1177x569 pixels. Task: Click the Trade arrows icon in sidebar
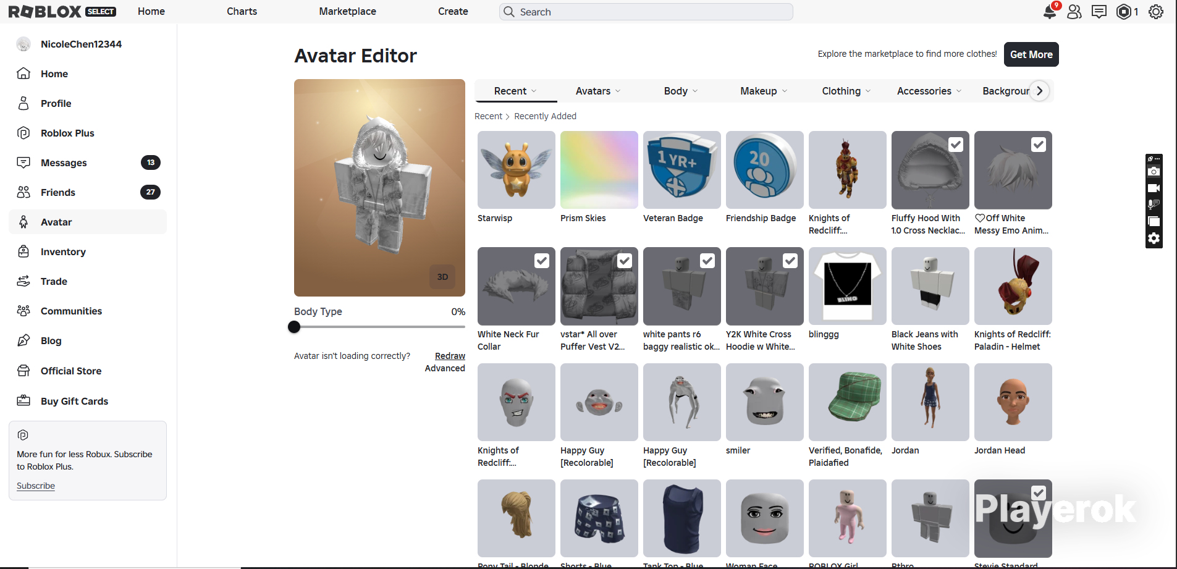pos(23,281)
